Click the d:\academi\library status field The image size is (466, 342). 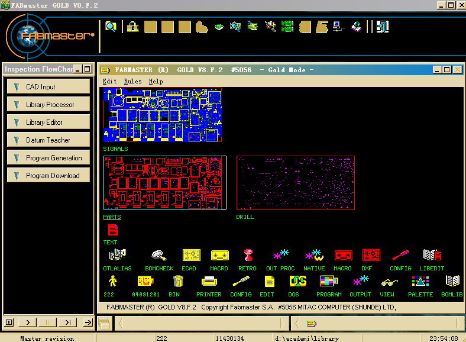(x=317, y=338)
